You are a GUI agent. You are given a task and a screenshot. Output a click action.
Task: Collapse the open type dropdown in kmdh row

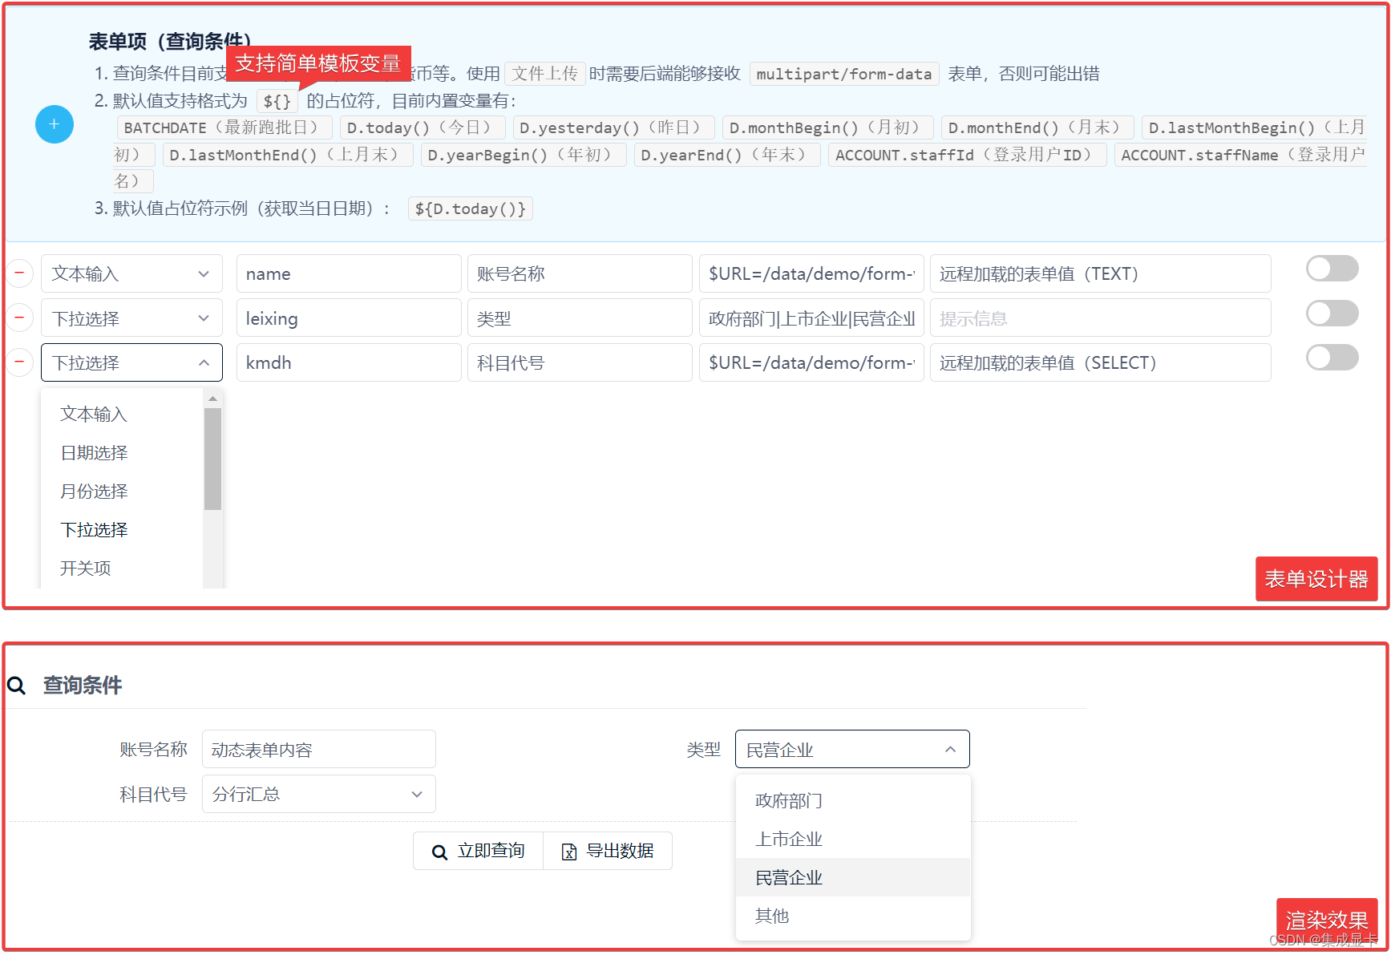coord(131,362)
